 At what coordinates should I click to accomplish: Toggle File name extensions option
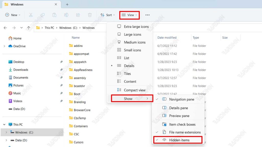coord(178,132)
